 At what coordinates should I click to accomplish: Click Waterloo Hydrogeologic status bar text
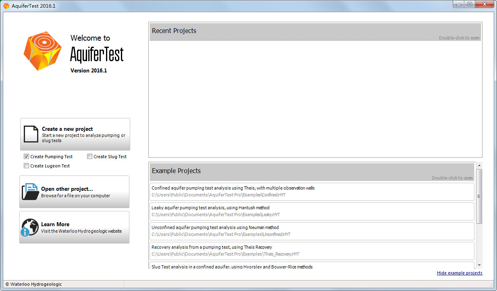pyautogui.click(x=34, y=284)
